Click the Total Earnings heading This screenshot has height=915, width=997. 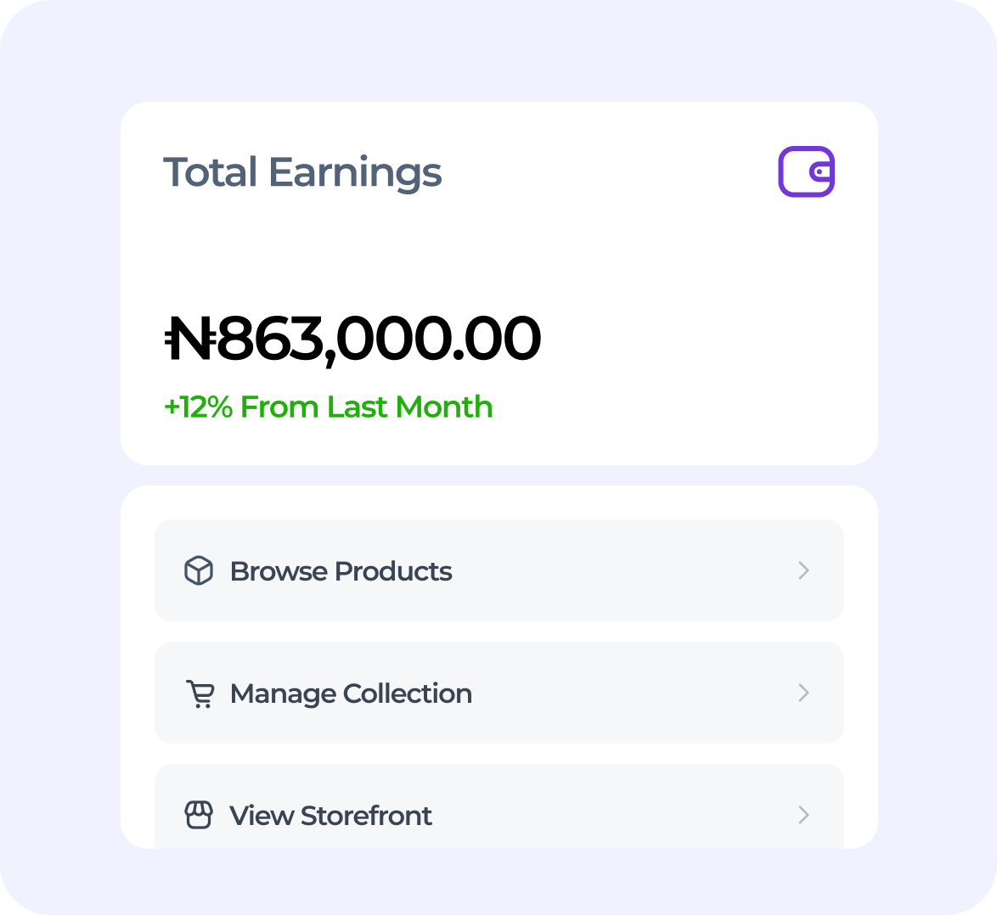302,172
